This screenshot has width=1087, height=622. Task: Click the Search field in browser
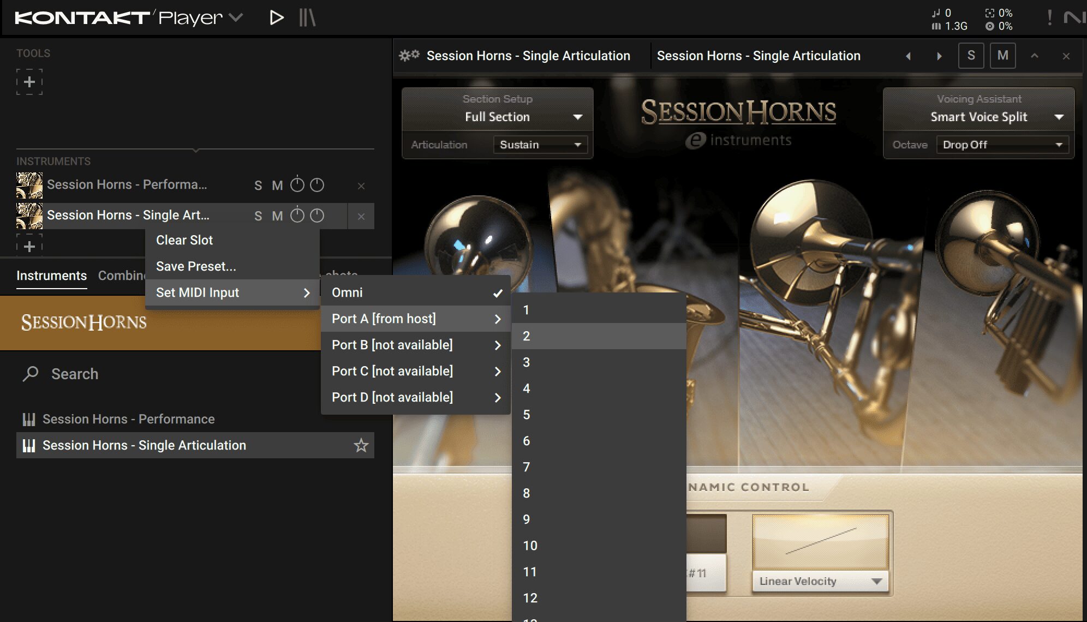coord(196,374)
